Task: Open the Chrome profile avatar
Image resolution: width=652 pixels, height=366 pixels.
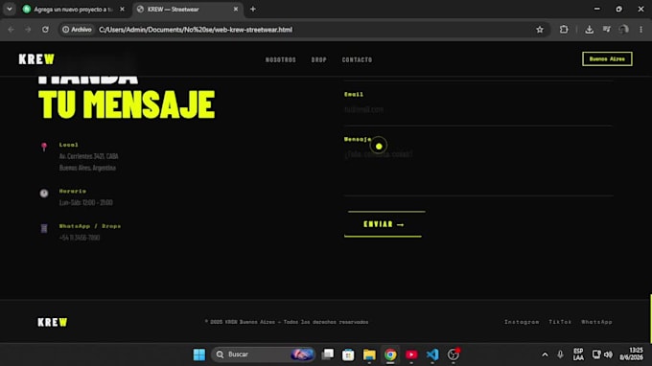Action: click(x=624, y=30)
